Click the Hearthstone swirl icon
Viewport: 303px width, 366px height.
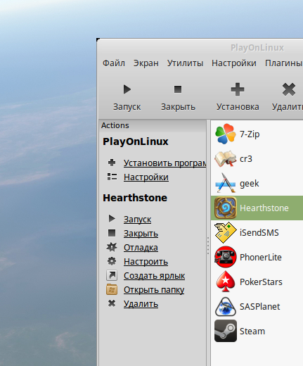pos(226,208)
